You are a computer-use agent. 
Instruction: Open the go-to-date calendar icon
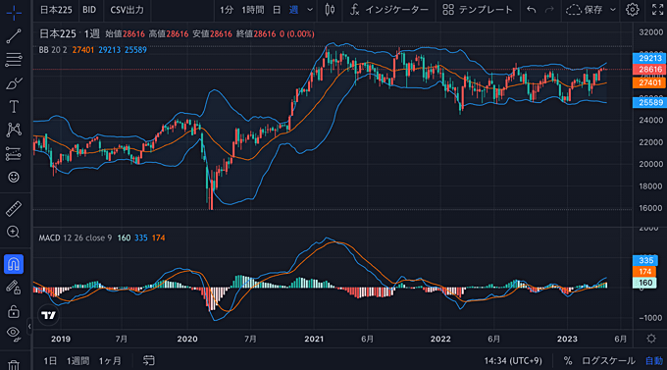pyautogui.click(x=148, y=360)
